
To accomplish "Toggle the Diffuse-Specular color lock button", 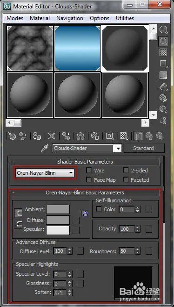I will click(x=18, y=224).
